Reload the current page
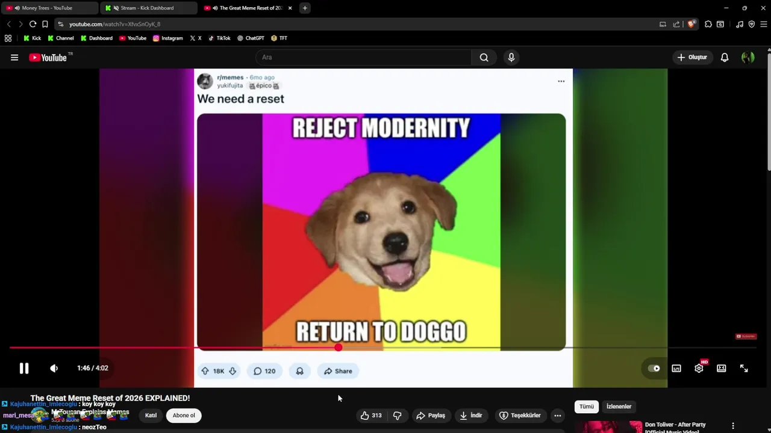771x433 pixels. pyautogui.click(x=33, y=24)
